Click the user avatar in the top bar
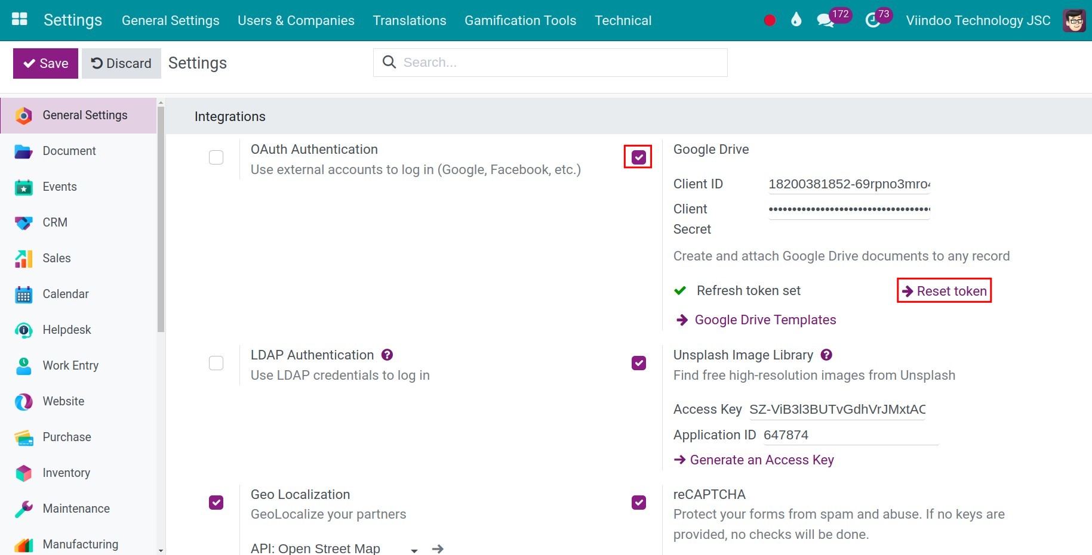 tap(1074, 20)
